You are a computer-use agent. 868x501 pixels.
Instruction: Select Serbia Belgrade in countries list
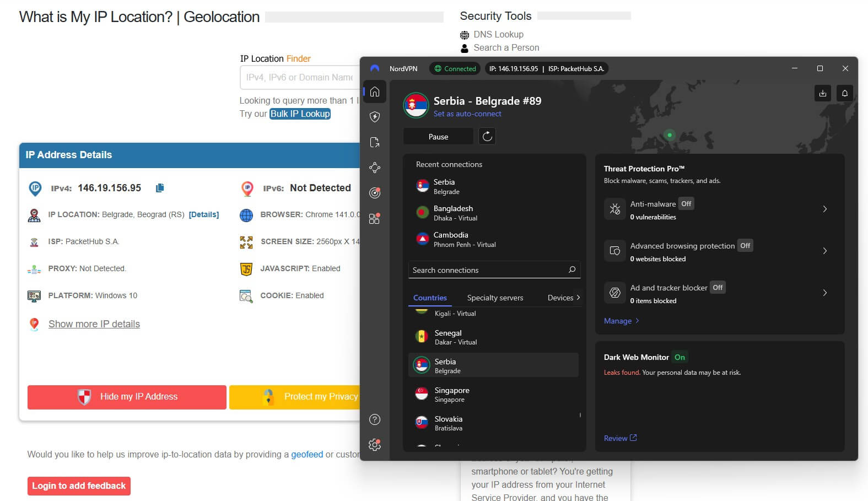click(x=493, y=365)
